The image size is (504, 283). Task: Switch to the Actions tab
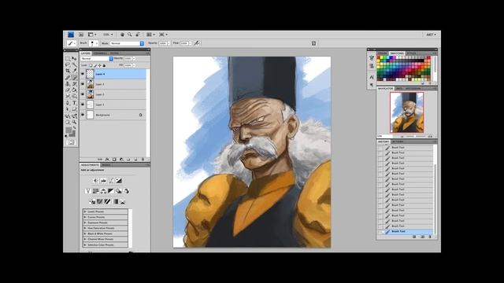click(398, 141)
